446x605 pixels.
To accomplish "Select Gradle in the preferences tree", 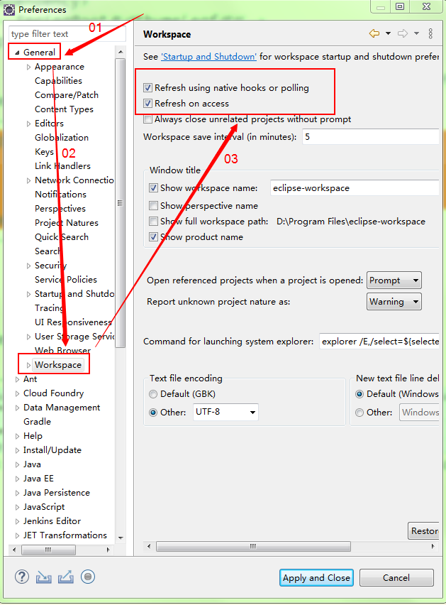I will [37, 421].
